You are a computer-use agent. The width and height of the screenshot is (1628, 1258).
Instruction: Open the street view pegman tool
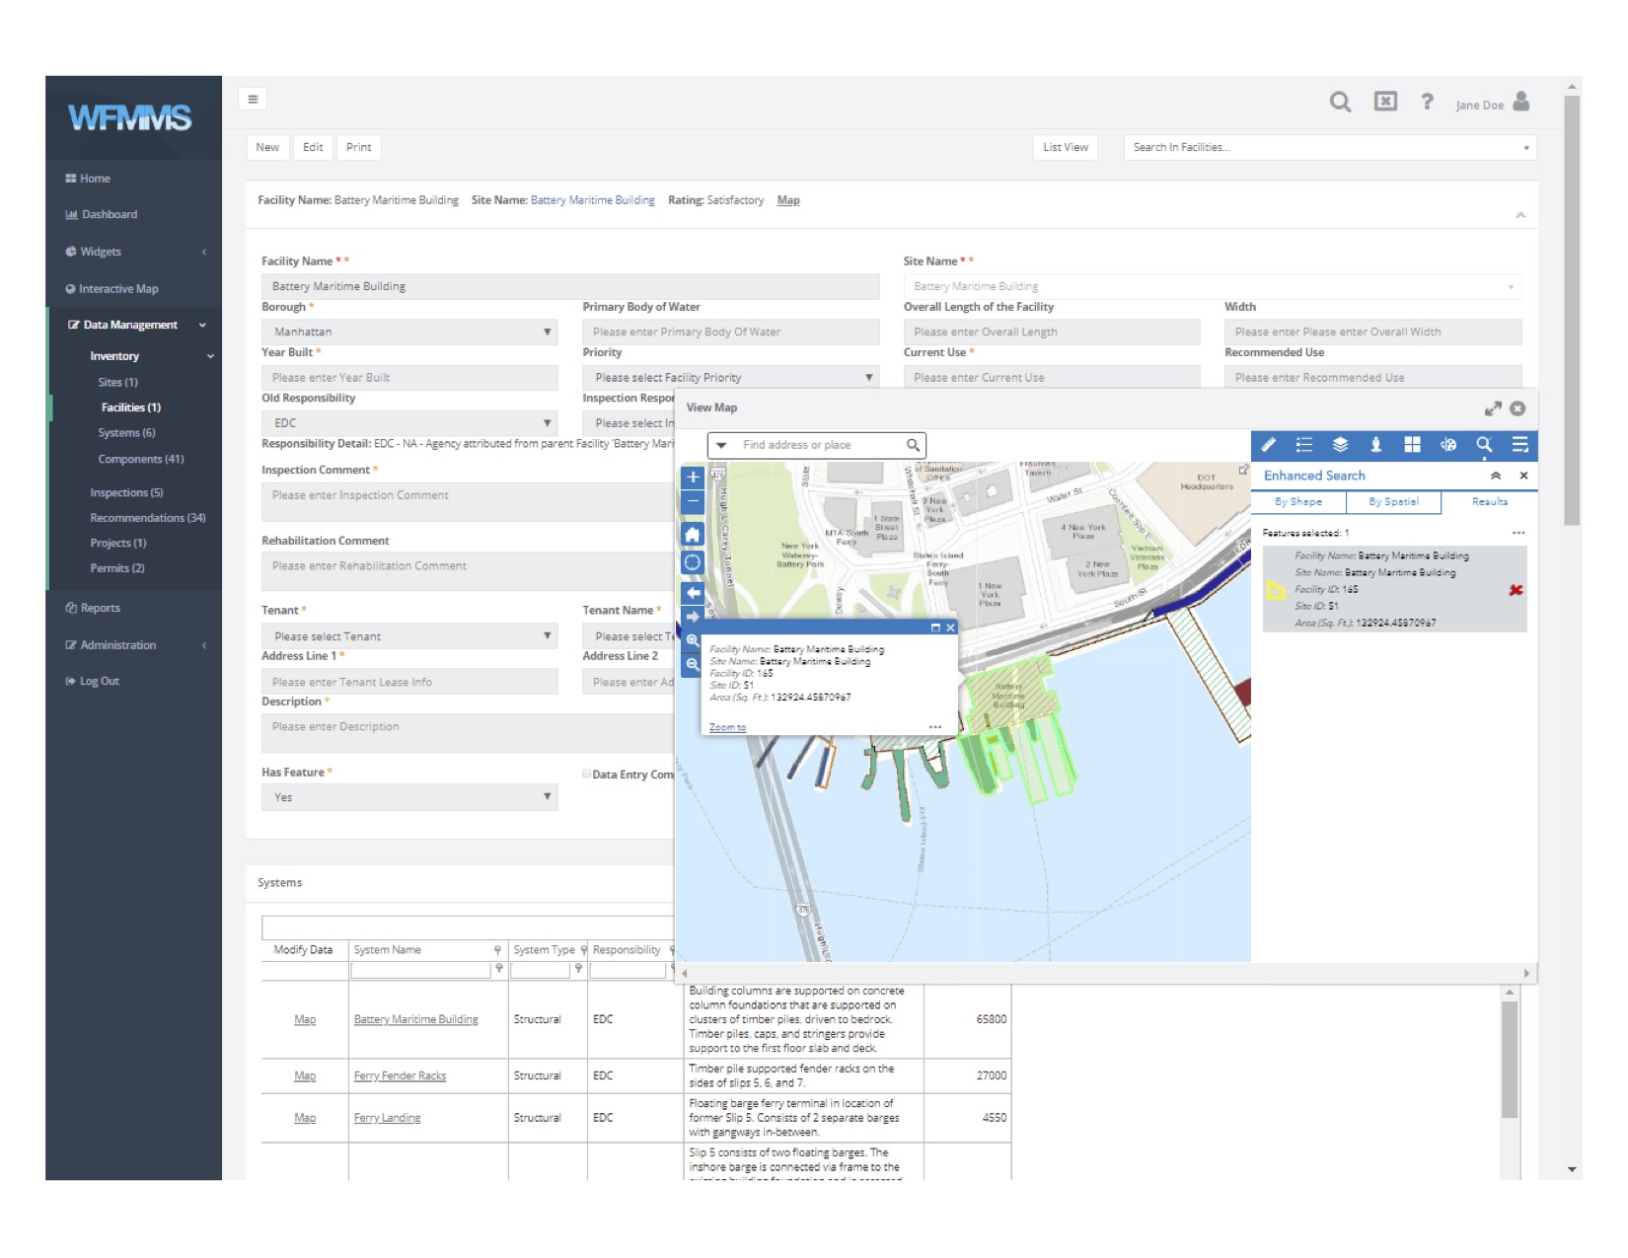coord(1375,445)
